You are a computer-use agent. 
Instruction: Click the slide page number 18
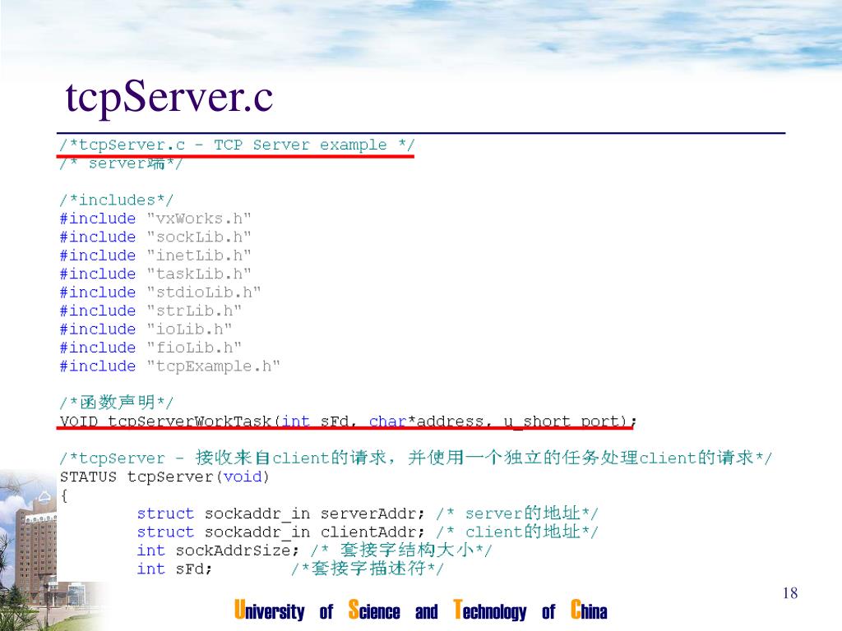[x=790, y=593]
